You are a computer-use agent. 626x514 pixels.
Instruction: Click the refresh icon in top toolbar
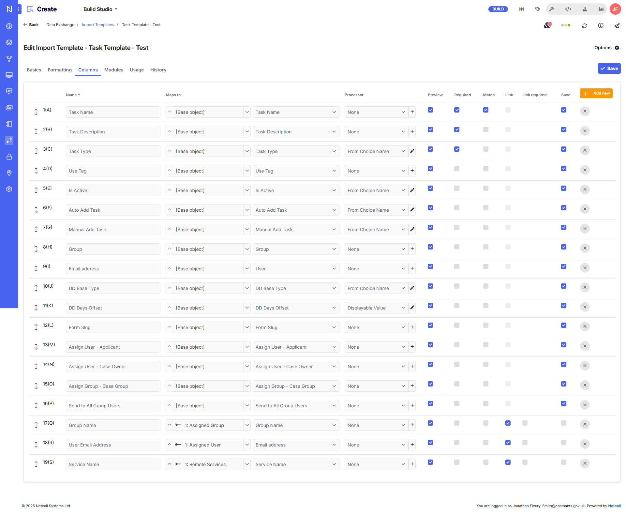pyautogui.click(x=584, y=25)
